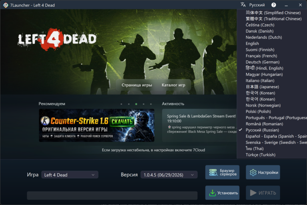
Task: Click the Counter-Strike 1.6 banner
Action: (x=96, y=125)
